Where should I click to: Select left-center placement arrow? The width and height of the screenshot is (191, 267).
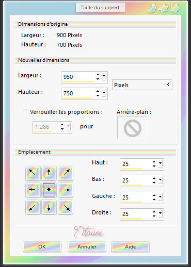33,190
